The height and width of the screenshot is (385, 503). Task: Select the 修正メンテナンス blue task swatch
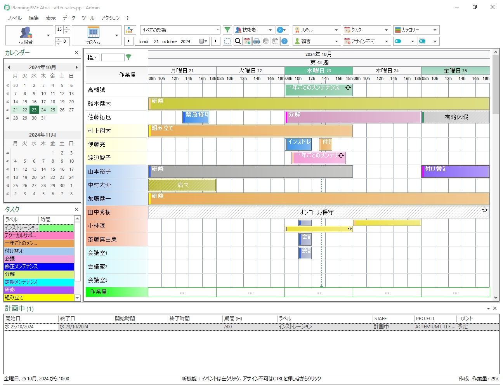coord(39,267)
